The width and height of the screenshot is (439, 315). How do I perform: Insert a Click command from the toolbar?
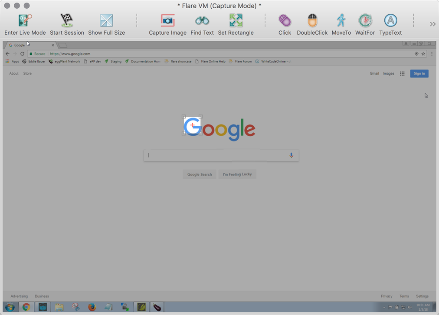pos(285,21)
